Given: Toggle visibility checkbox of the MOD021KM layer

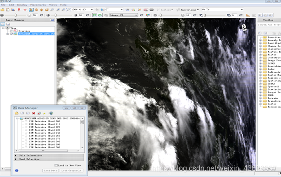Looking at the screenshot, I should coord(12,34).
